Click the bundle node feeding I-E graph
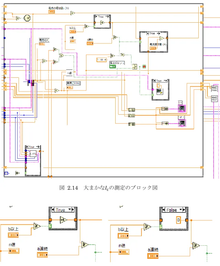Image resolution: width=220 pixels, height=266 pixels. (x=165, y=124)
